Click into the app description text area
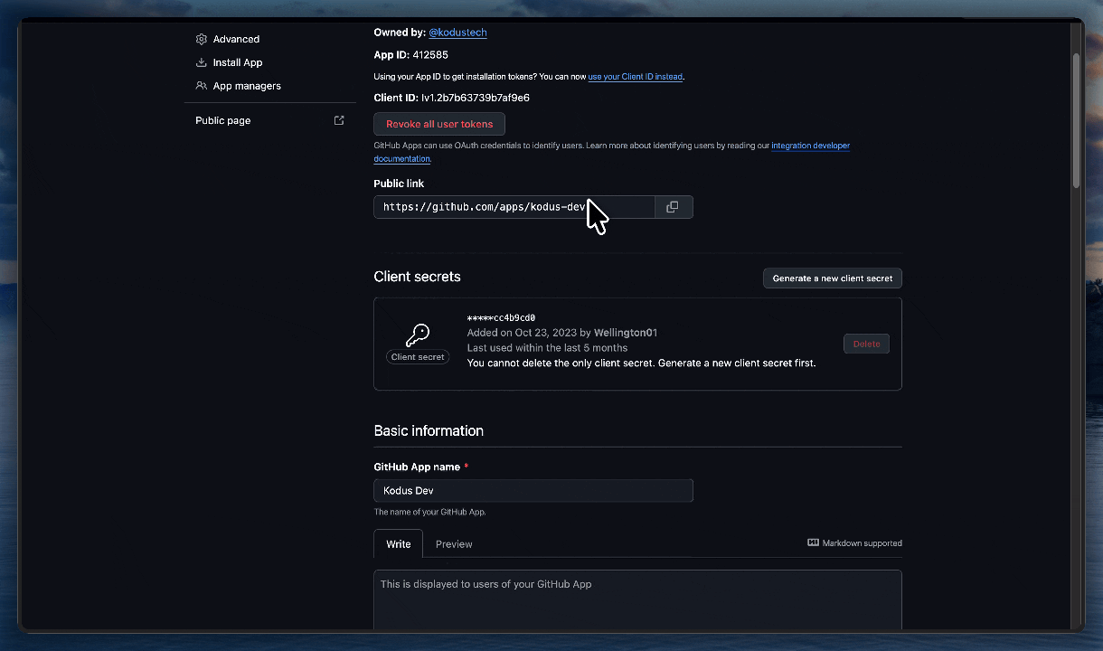Image resolution: width=1103 pixels, height=651 pixels. click(x=636, y=599)
